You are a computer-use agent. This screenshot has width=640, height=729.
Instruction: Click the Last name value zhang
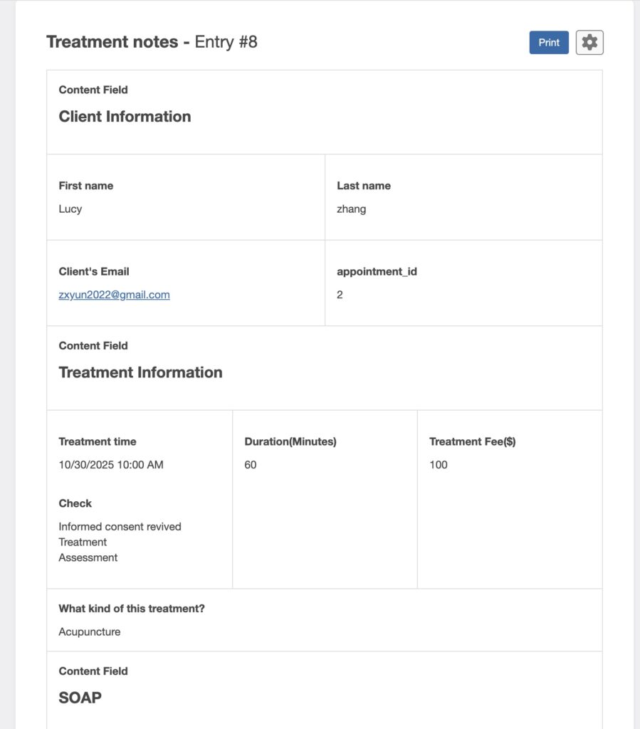click(x=351, y=209)
